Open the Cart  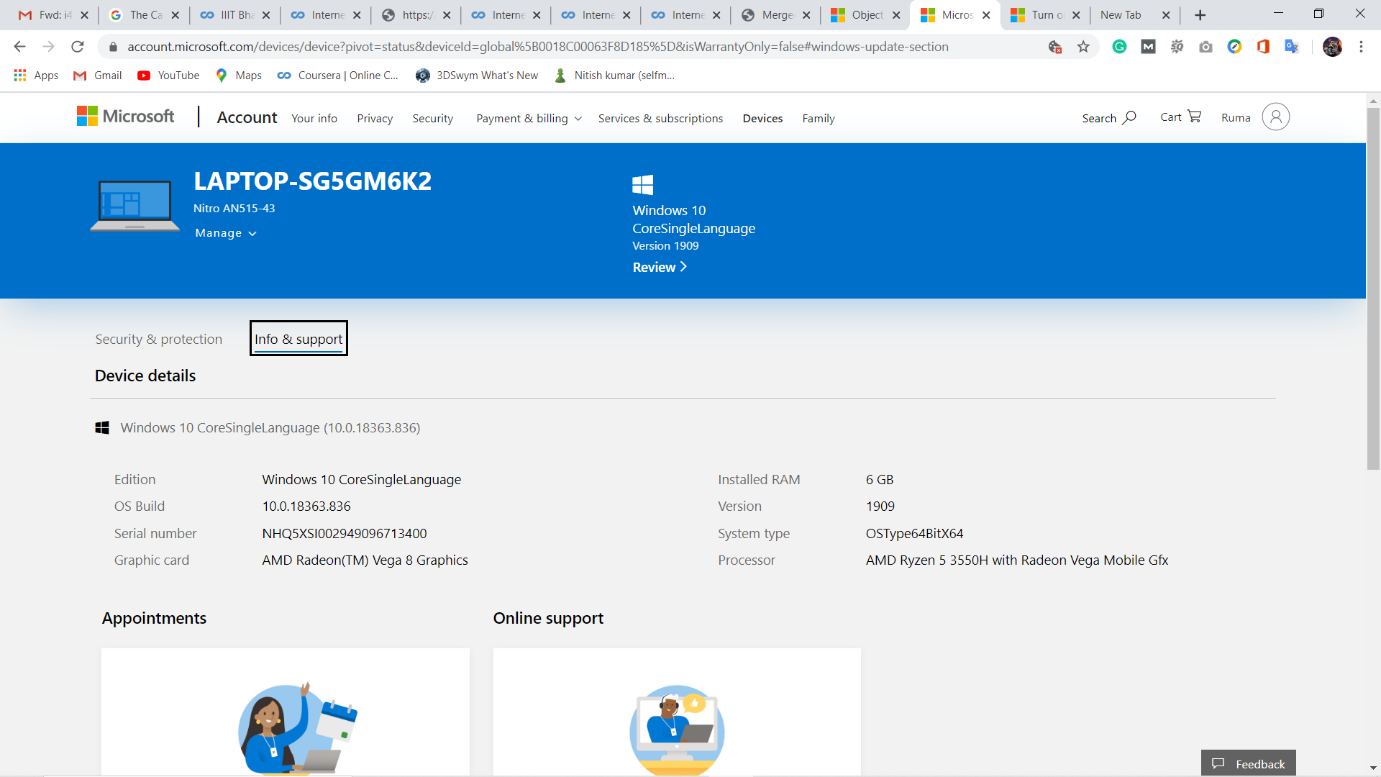point(1180,117)
